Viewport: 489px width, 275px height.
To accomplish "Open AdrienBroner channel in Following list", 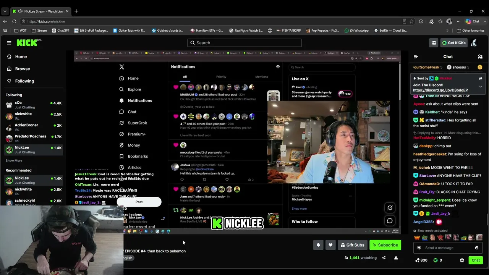I will pyautogui.click(x=34, y=127).
